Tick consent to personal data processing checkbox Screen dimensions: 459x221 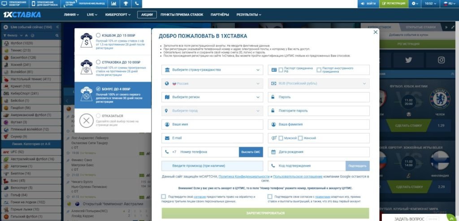point(163,197)
